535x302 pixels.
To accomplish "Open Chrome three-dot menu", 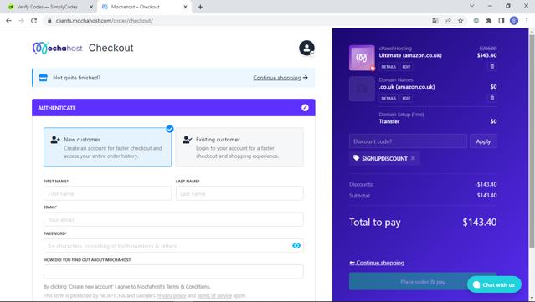I will click(x=527, y=21).
